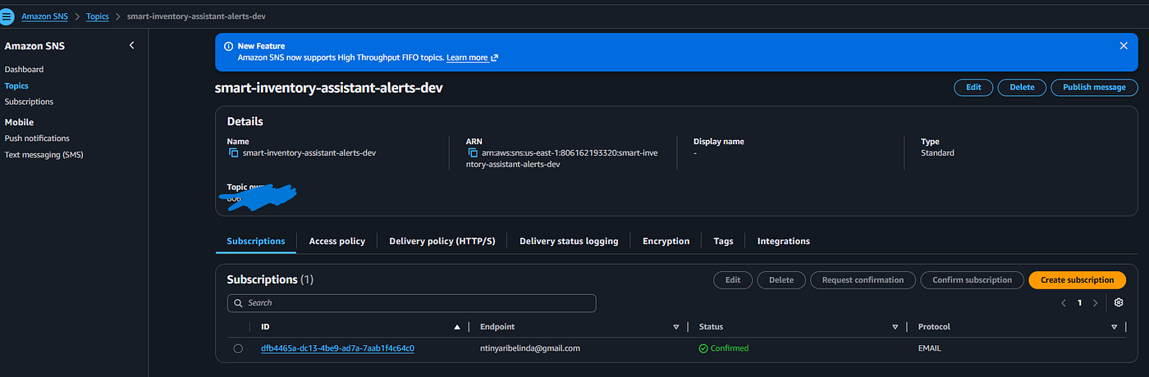Open Push notifications in sidebar
Image resolution: width=1149 pixels, height=377 pixels.
point(37,139)
